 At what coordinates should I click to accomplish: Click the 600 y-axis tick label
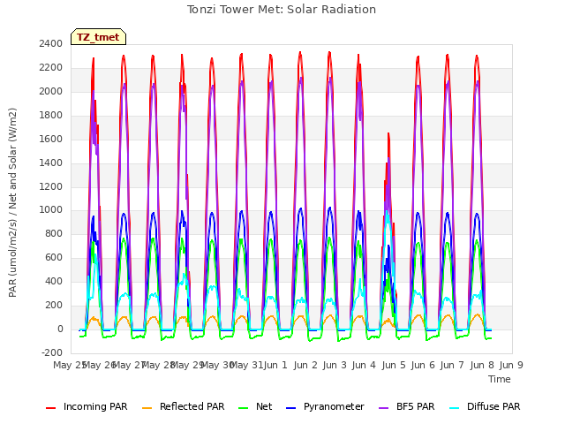coord(54,257)
